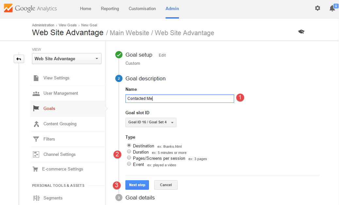
Task: Click the goal Name input field
Action: pyautogui.click(x=180, y=99)
